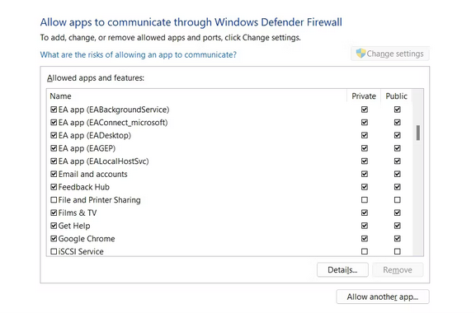Viewport: 476px width, 313px height.
Task: Toggle Private for Google Chrome
Action: tap(365, 239)
